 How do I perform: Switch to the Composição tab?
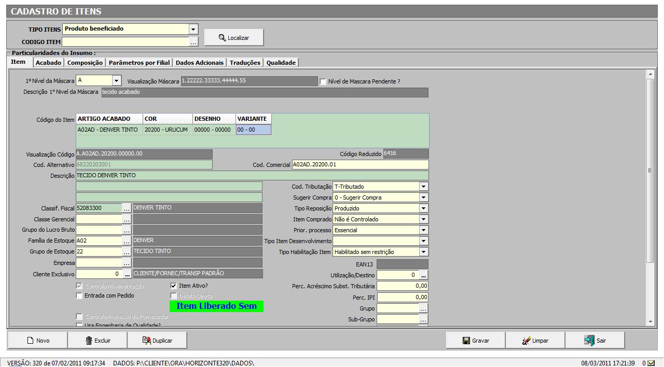[x=85, y=63]
